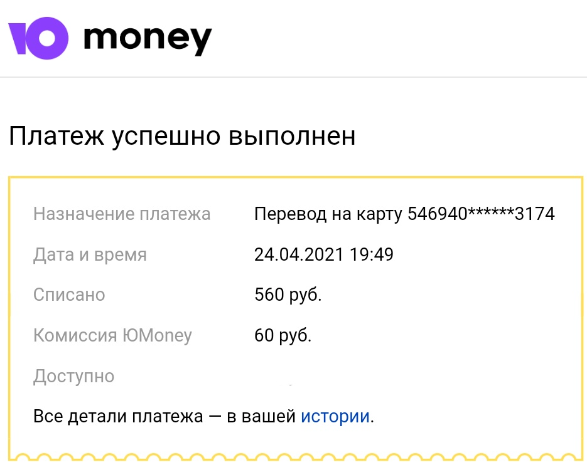Click the date 24.04.2021 19:49

click(324, 254)
